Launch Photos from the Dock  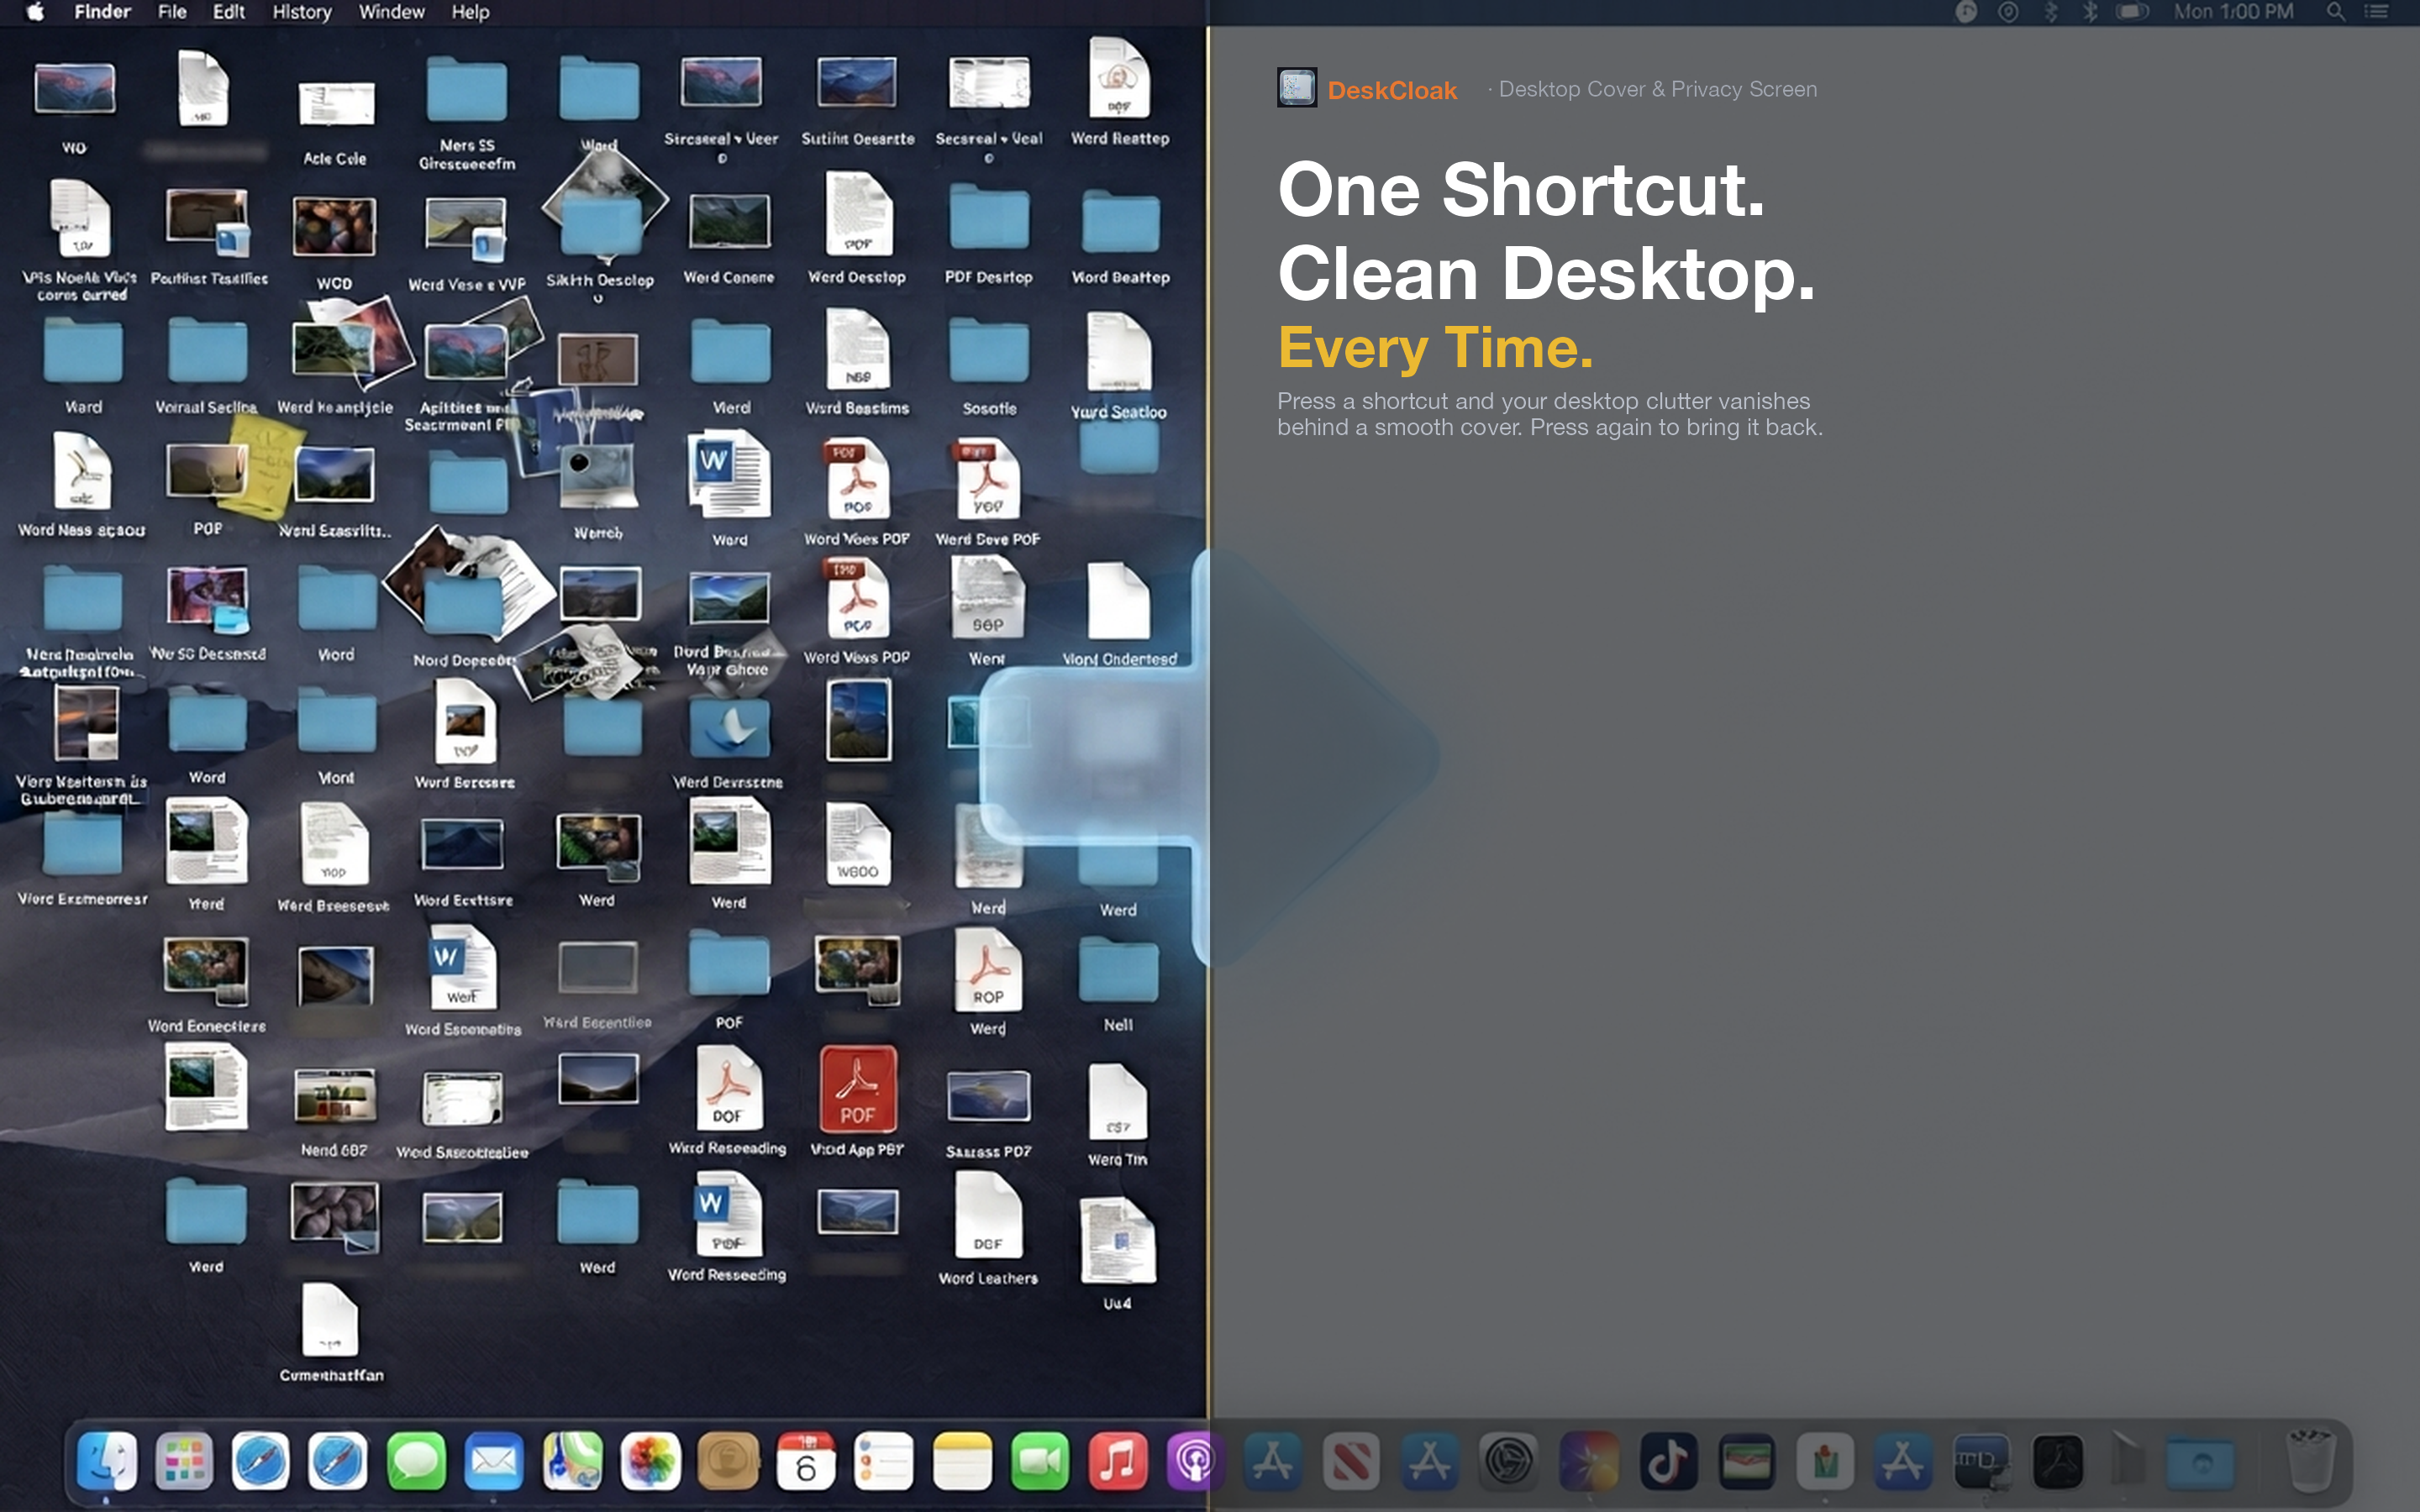(650, 1461)
